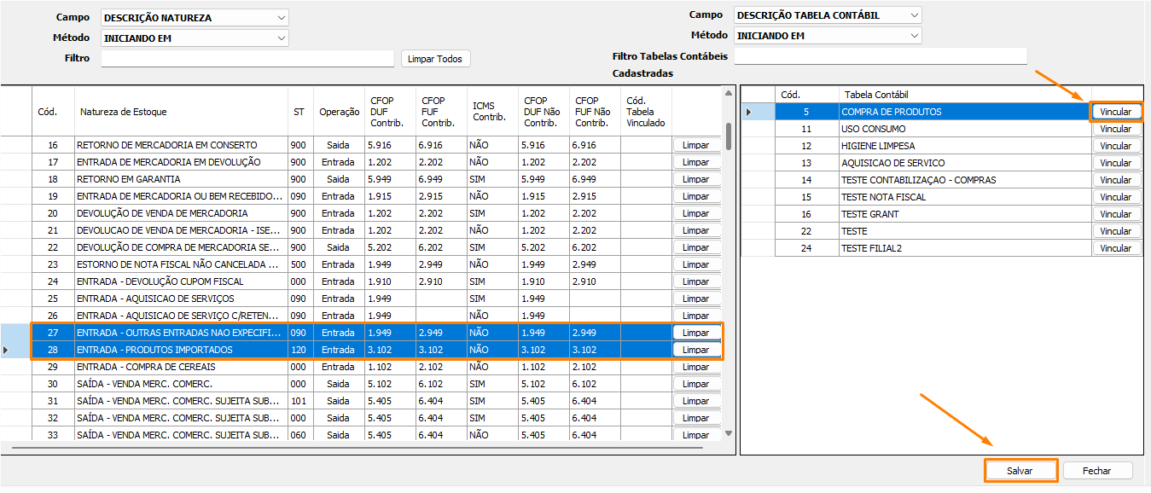Click Limpar for RETORNO DE MERCADORIA EM CONSERTO
1151x493 pixels.
(x=696, y=145)
